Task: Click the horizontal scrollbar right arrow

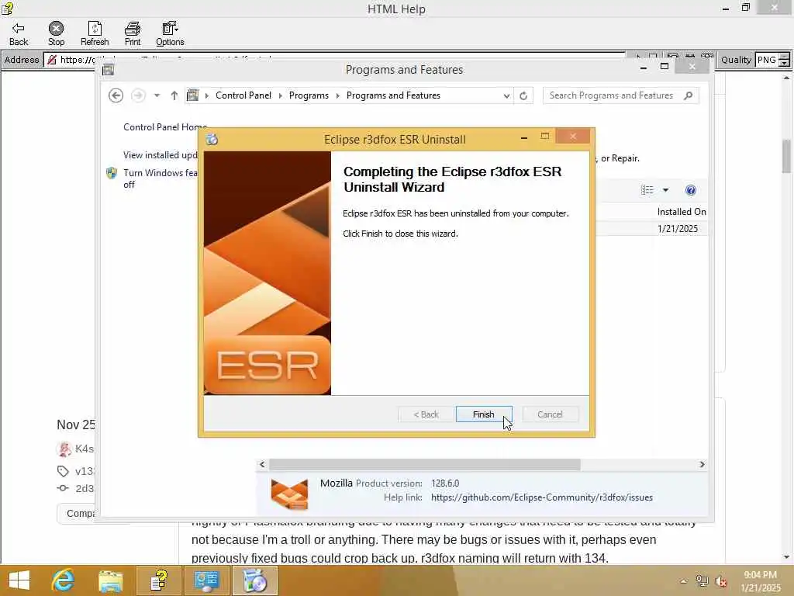Action: [x=702, y=464]
